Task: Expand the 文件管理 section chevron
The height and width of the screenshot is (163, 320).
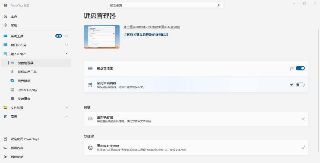Action: click(x=67, y=108)
